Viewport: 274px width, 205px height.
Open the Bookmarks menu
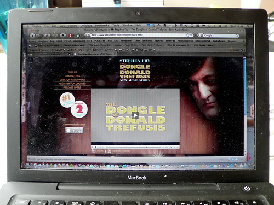click(102, 26)
